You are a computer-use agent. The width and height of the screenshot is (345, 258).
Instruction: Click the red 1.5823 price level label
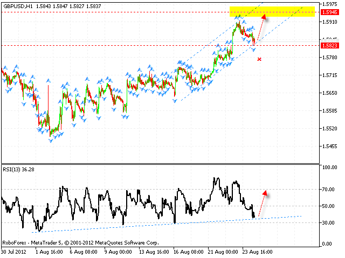[x=329, y=46]
